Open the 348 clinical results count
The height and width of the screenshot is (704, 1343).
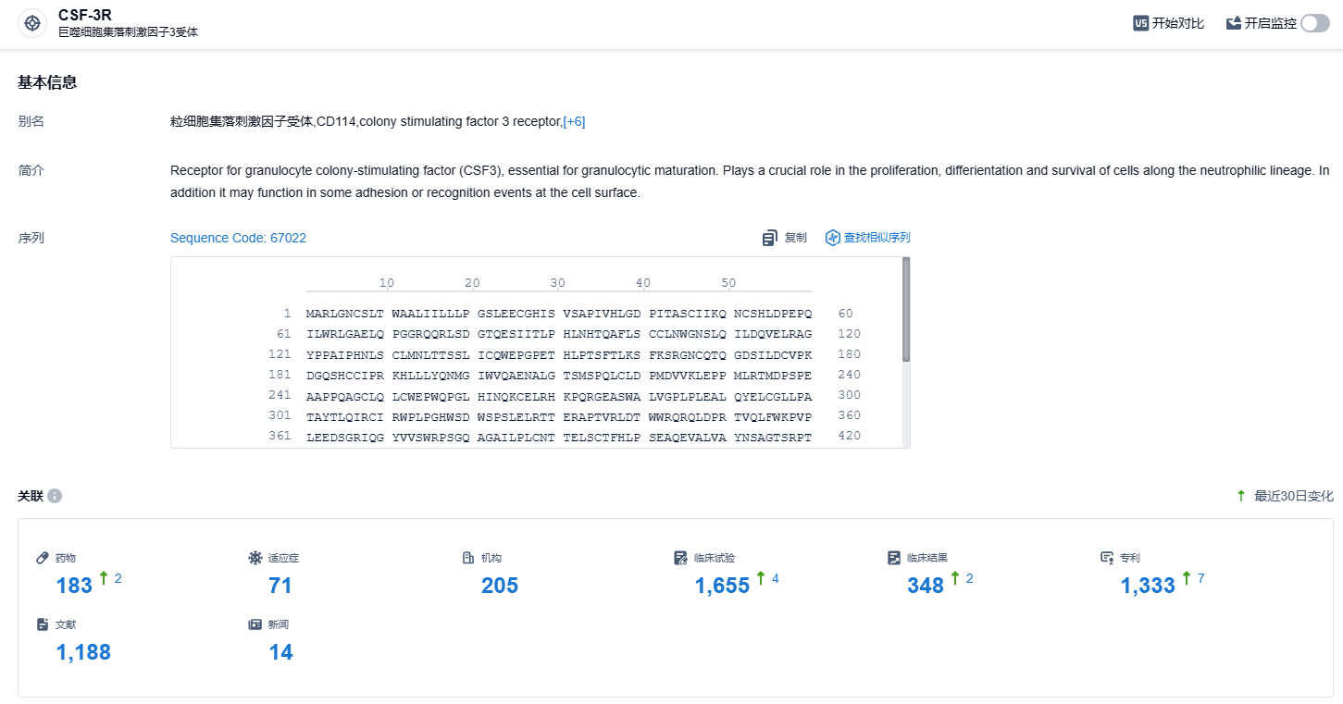click(x=926, y=585)
